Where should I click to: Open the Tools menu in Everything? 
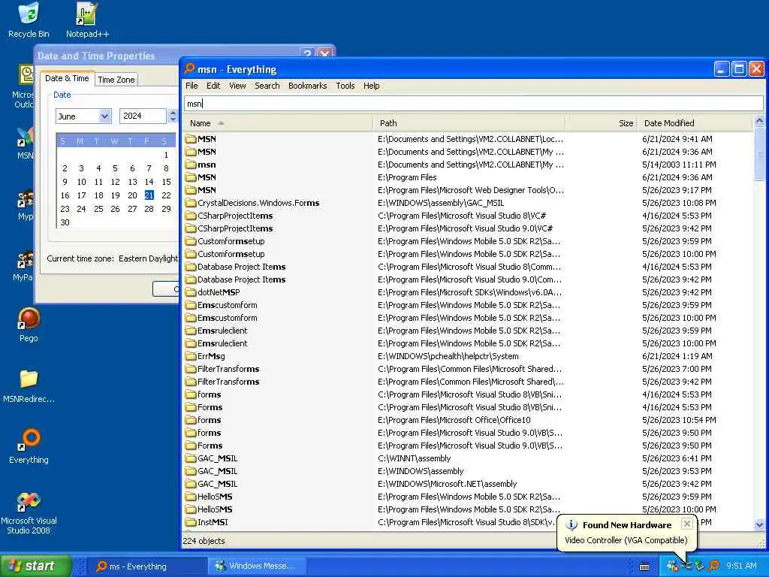coord(345,86)
